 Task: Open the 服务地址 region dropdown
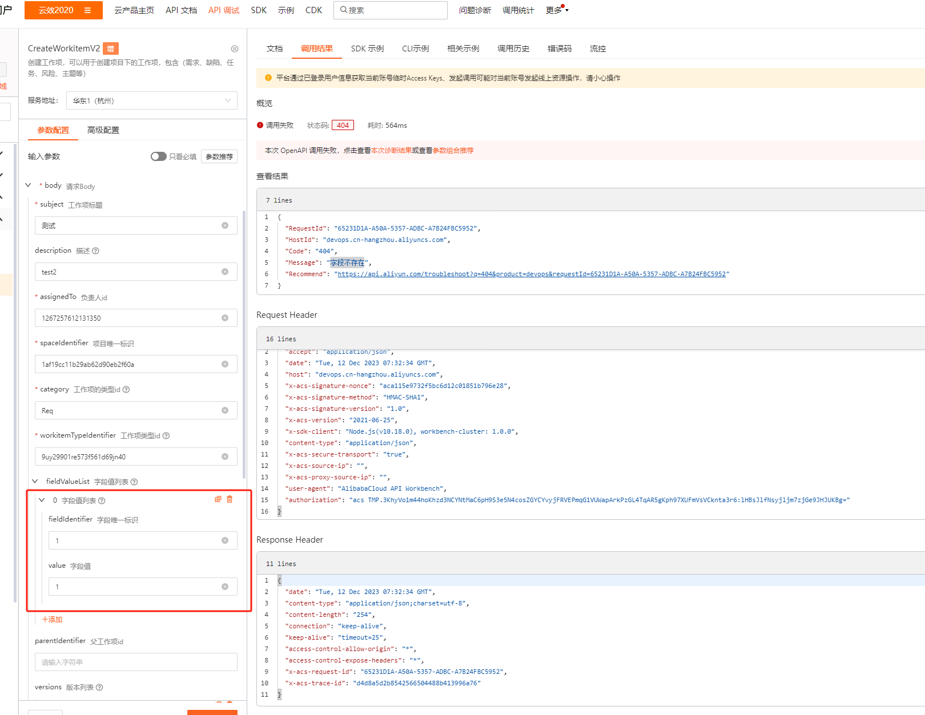coord(152,100)
